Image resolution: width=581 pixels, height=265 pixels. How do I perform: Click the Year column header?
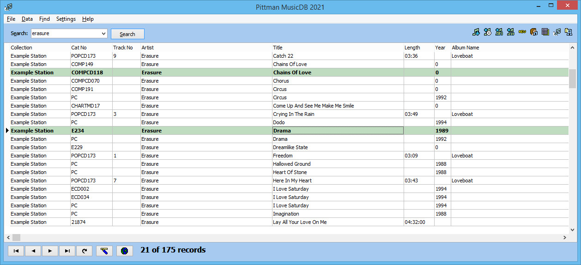click(x=442, y=48)
